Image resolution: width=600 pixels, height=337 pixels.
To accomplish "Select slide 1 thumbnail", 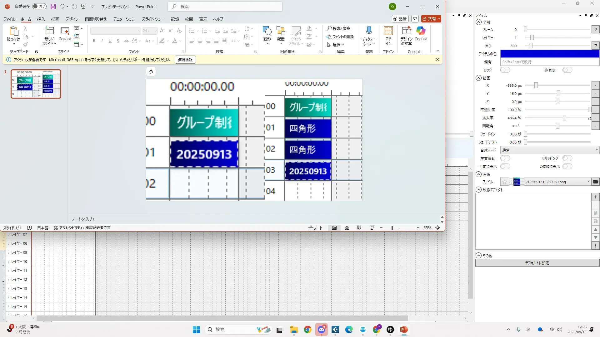I will pos(36,84).
